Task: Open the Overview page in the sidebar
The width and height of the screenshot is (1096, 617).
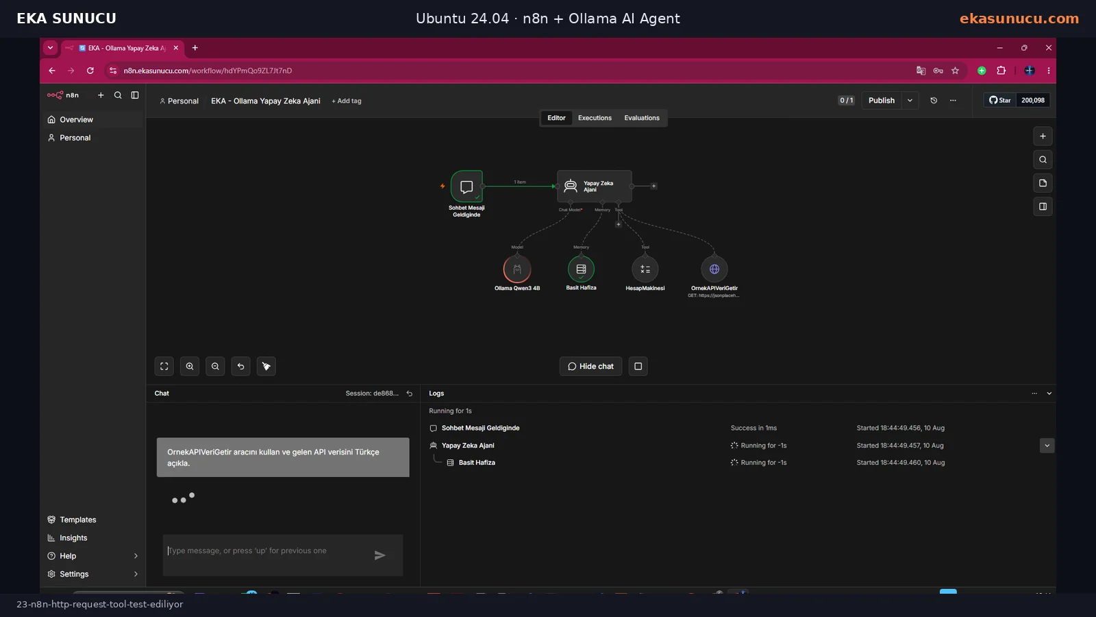Action: (x=92, y=119)
